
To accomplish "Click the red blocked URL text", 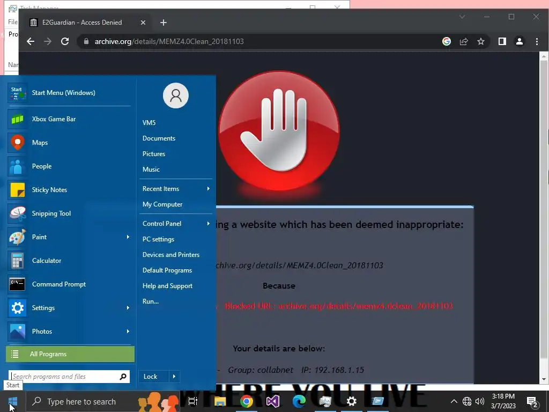I will 339,306.
